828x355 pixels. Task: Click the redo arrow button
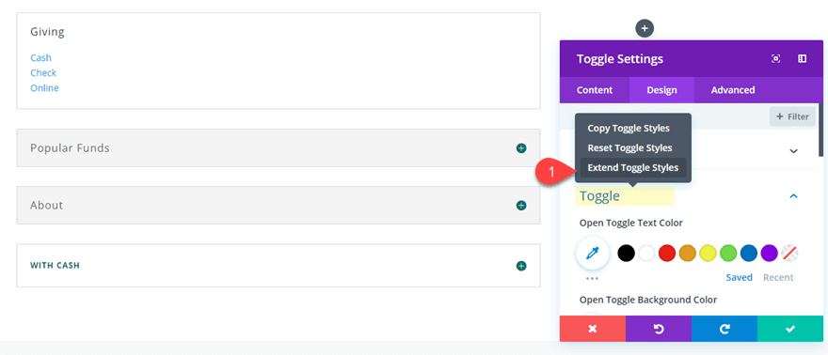click(724, 329)
